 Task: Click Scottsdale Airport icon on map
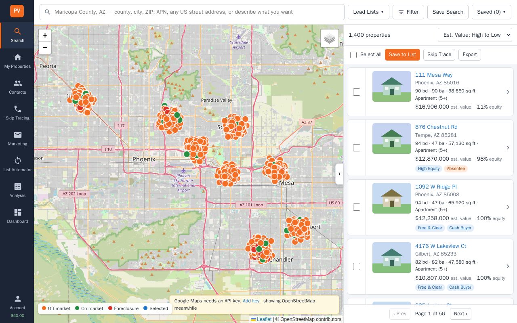[x=239, y=37]
